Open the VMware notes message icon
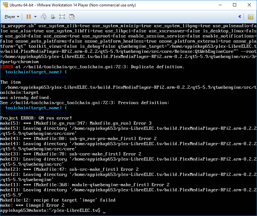 click(251, 17)
